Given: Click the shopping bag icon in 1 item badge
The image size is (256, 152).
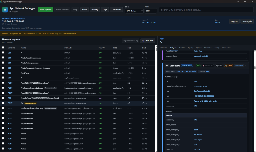Looking at the screenshot, I should coord(226,66).
